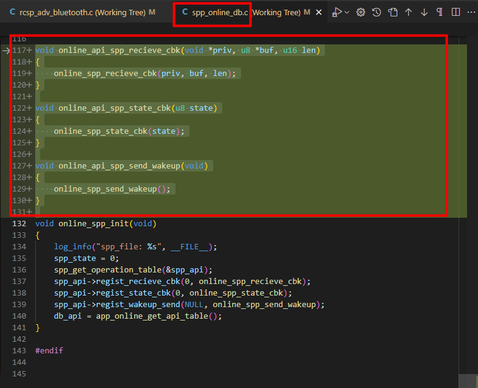Click the Run and Debug play icon
This screenshot has height=388, width=478.
click(x=337, y=12)
